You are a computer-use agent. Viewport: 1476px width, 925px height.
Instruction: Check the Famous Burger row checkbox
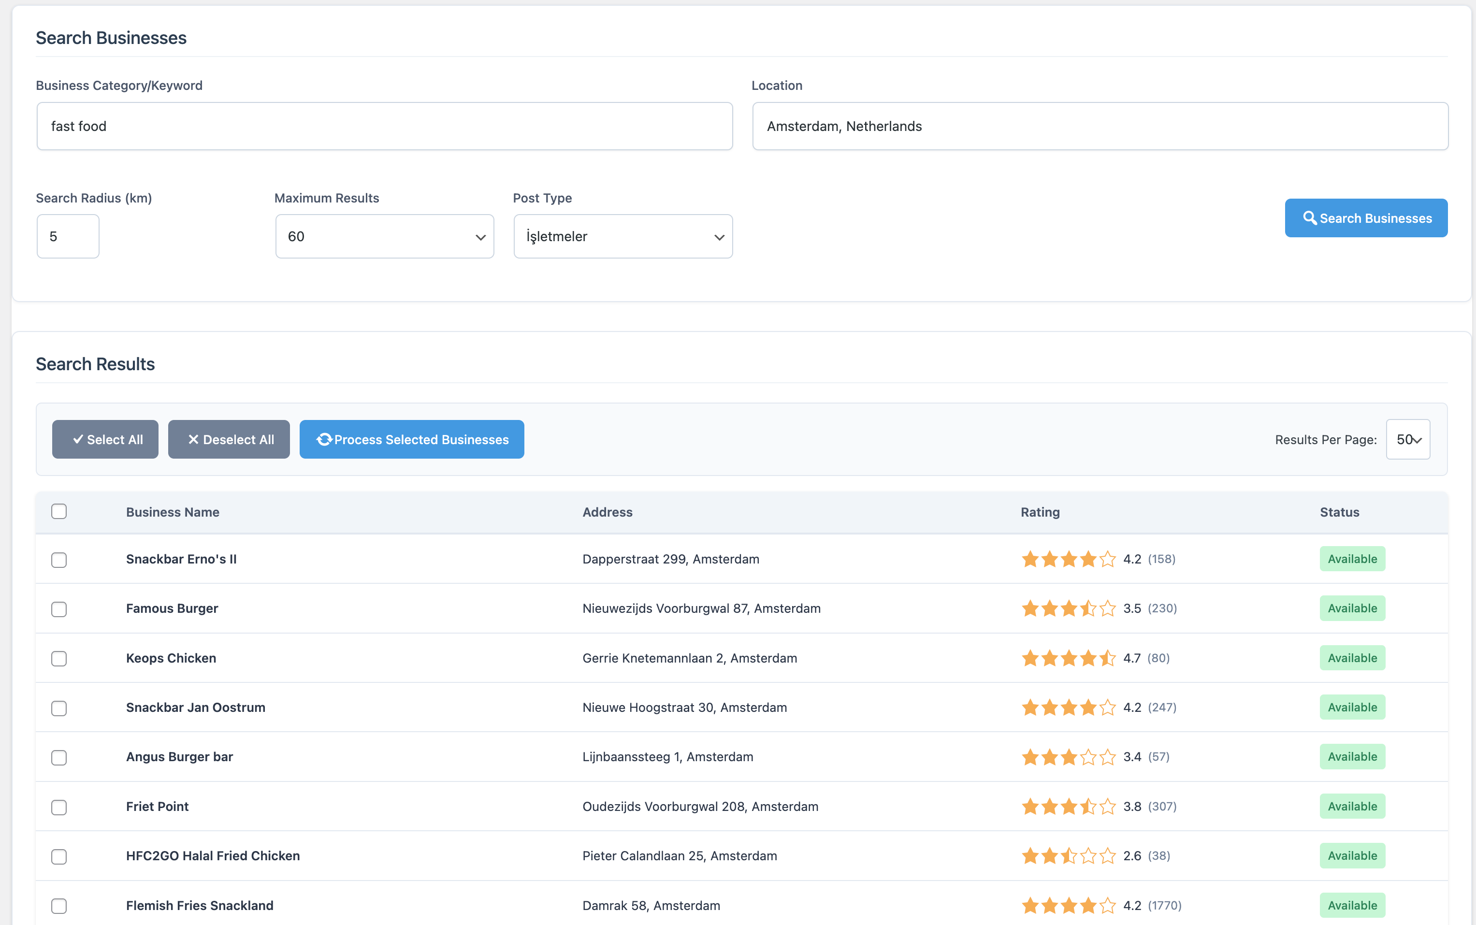[59, 609]
